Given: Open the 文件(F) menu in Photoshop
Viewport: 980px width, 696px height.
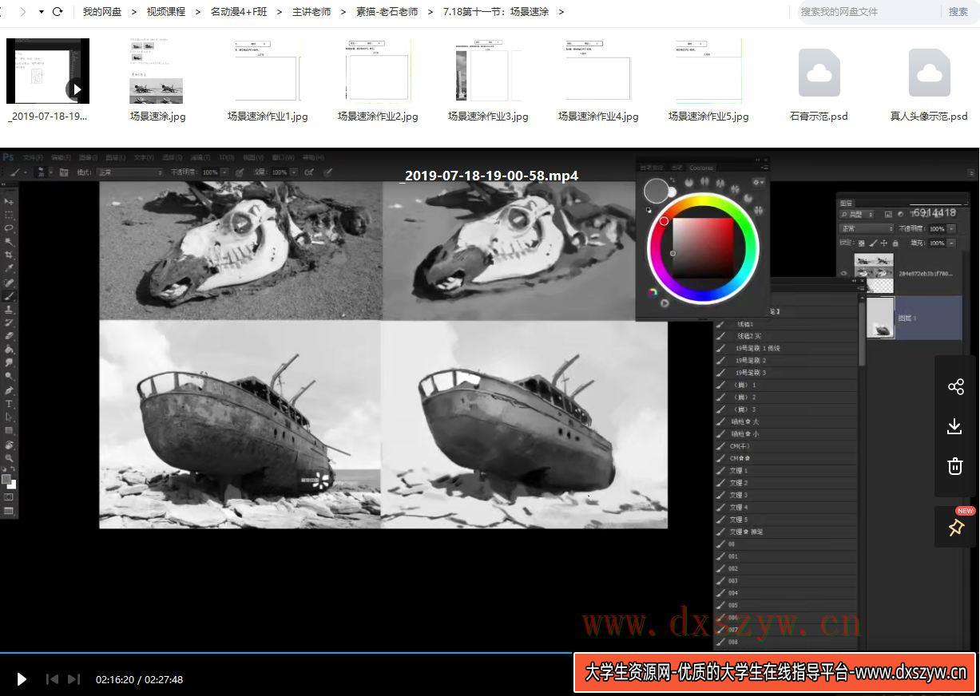Looking at the screenshot, I should pos(33,158).
